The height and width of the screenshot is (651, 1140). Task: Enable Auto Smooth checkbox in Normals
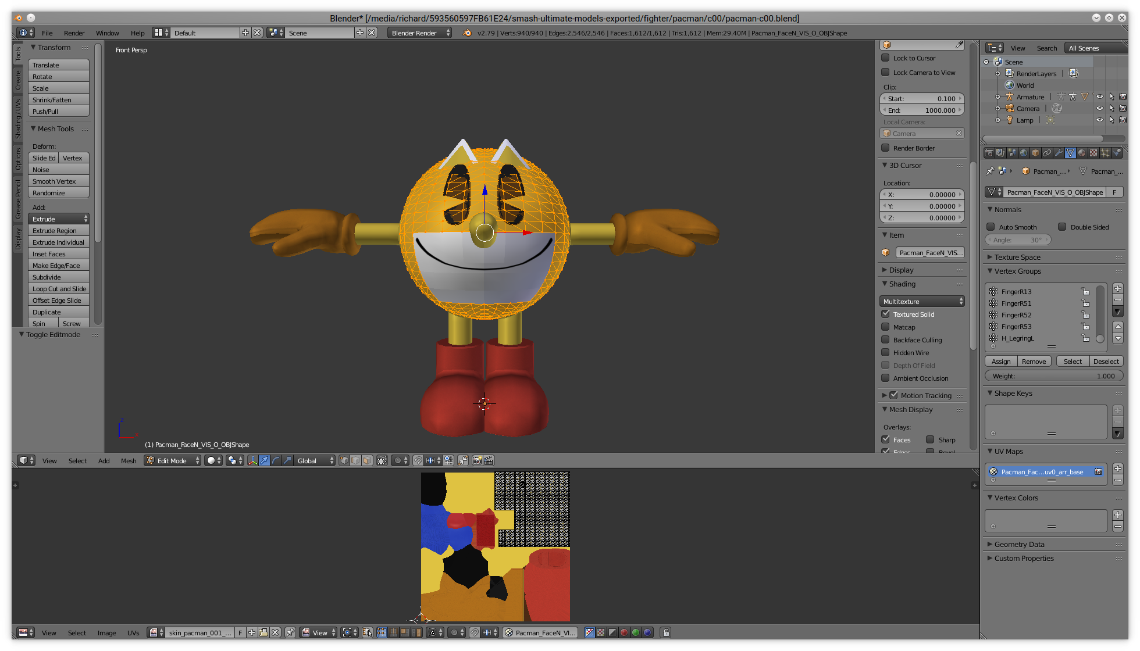pyautogui.click(x=991, y=227)
